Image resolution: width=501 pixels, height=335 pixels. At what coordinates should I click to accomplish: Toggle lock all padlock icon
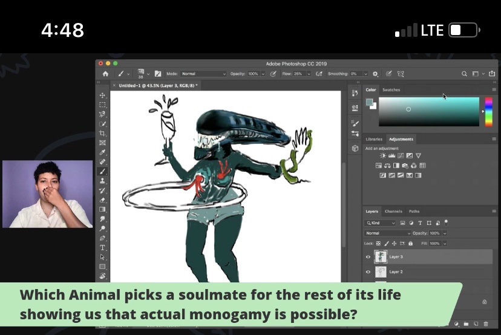click(x=411, y=243)
